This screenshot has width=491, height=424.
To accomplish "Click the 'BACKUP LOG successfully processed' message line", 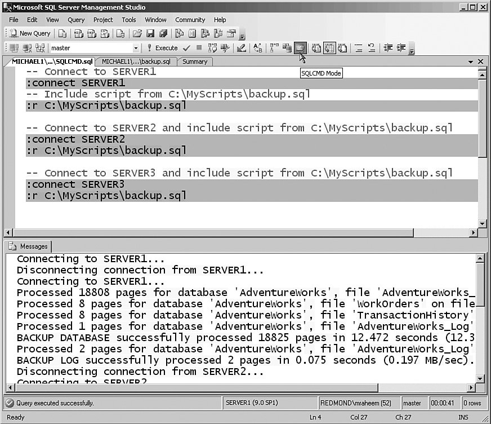I will pyautogui.click(x=245, y=360).
